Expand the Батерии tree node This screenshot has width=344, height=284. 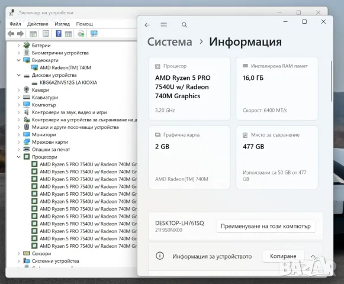[x=18, y=46]
